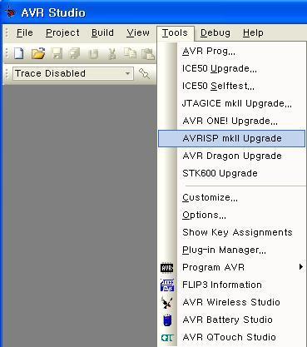
Task: Click the Open folder toolbar icon
Action: (x=38, y=53)
